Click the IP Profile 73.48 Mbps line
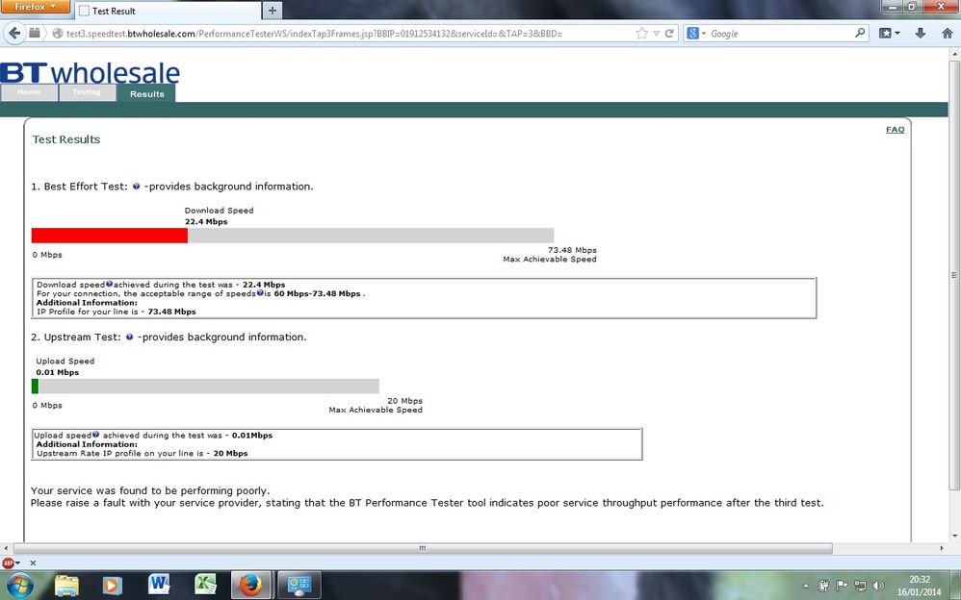 pyautogui.click(x=117, y=312)
